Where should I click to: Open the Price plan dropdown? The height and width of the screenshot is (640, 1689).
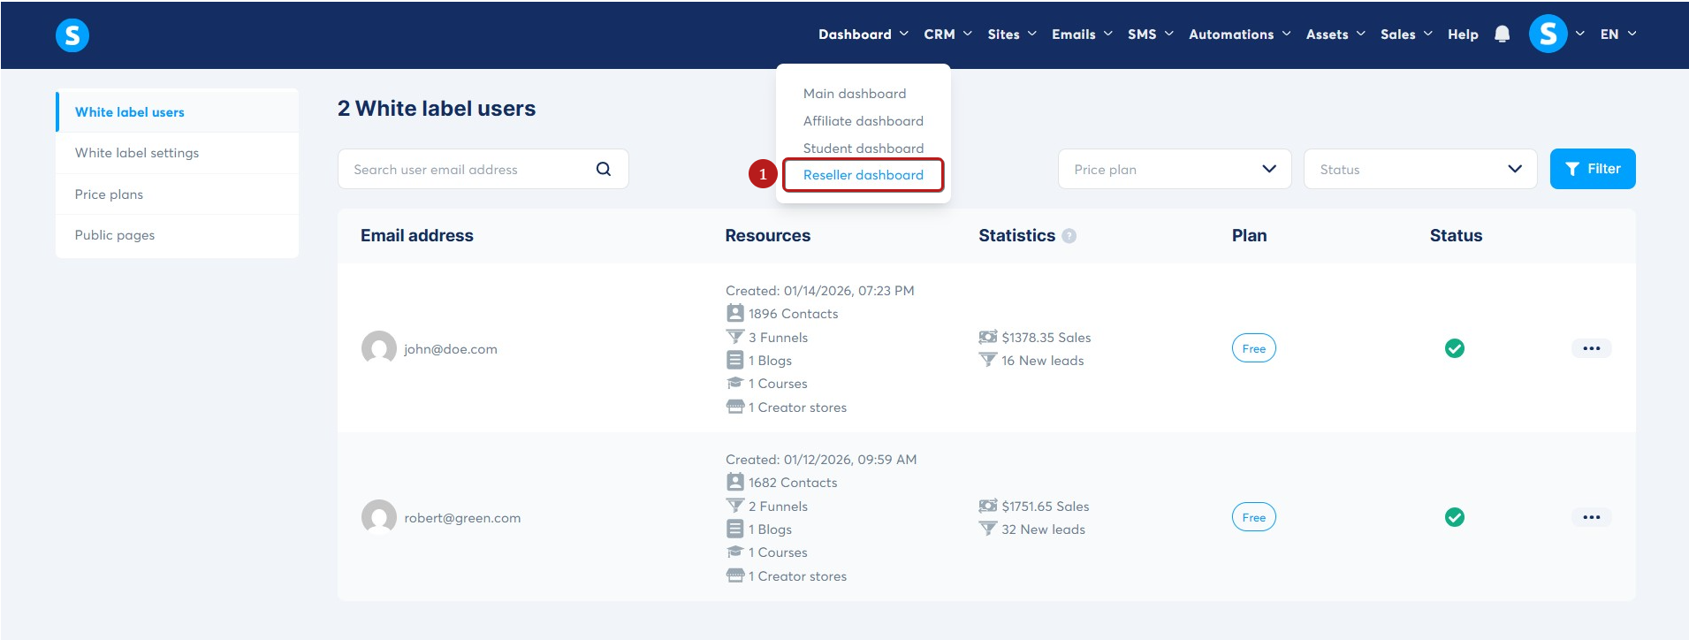click(1175, 169)
